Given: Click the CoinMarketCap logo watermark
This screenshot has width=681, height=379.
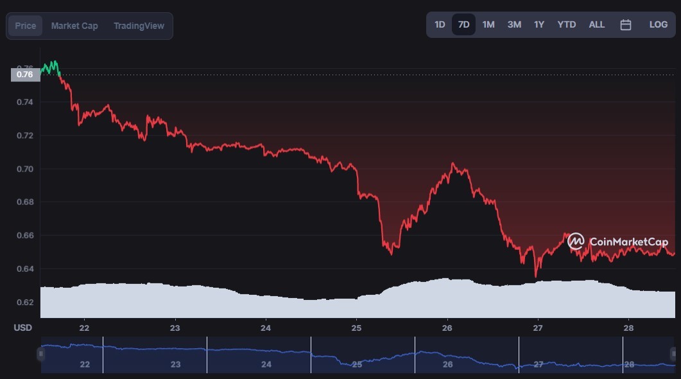Looking at the screenshot, I should coord(617,242).
